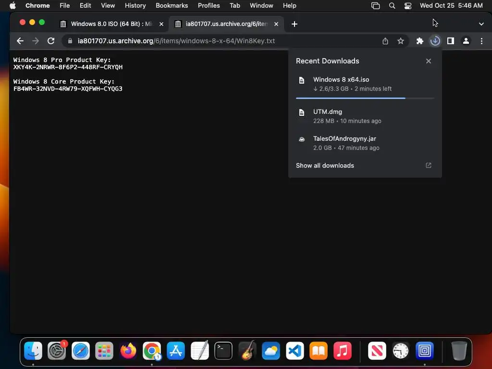
Task: Open the Profiles menu
Action: coord(209,5)
